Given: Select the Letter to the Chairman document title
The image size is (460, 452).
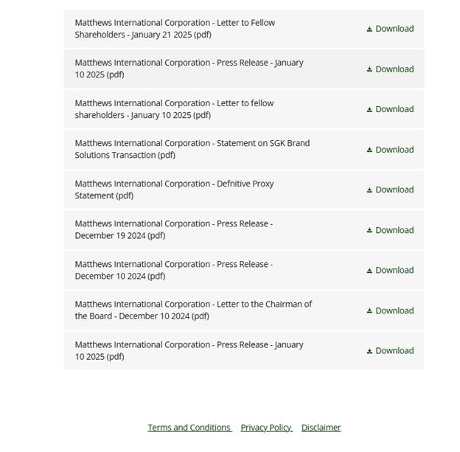Looking at the screenshot, I should point(193,310).
